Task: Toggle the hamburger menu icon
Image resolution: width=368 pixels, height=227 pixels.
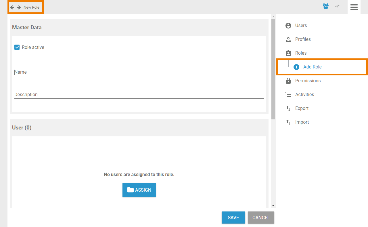Action: [354, 7]
